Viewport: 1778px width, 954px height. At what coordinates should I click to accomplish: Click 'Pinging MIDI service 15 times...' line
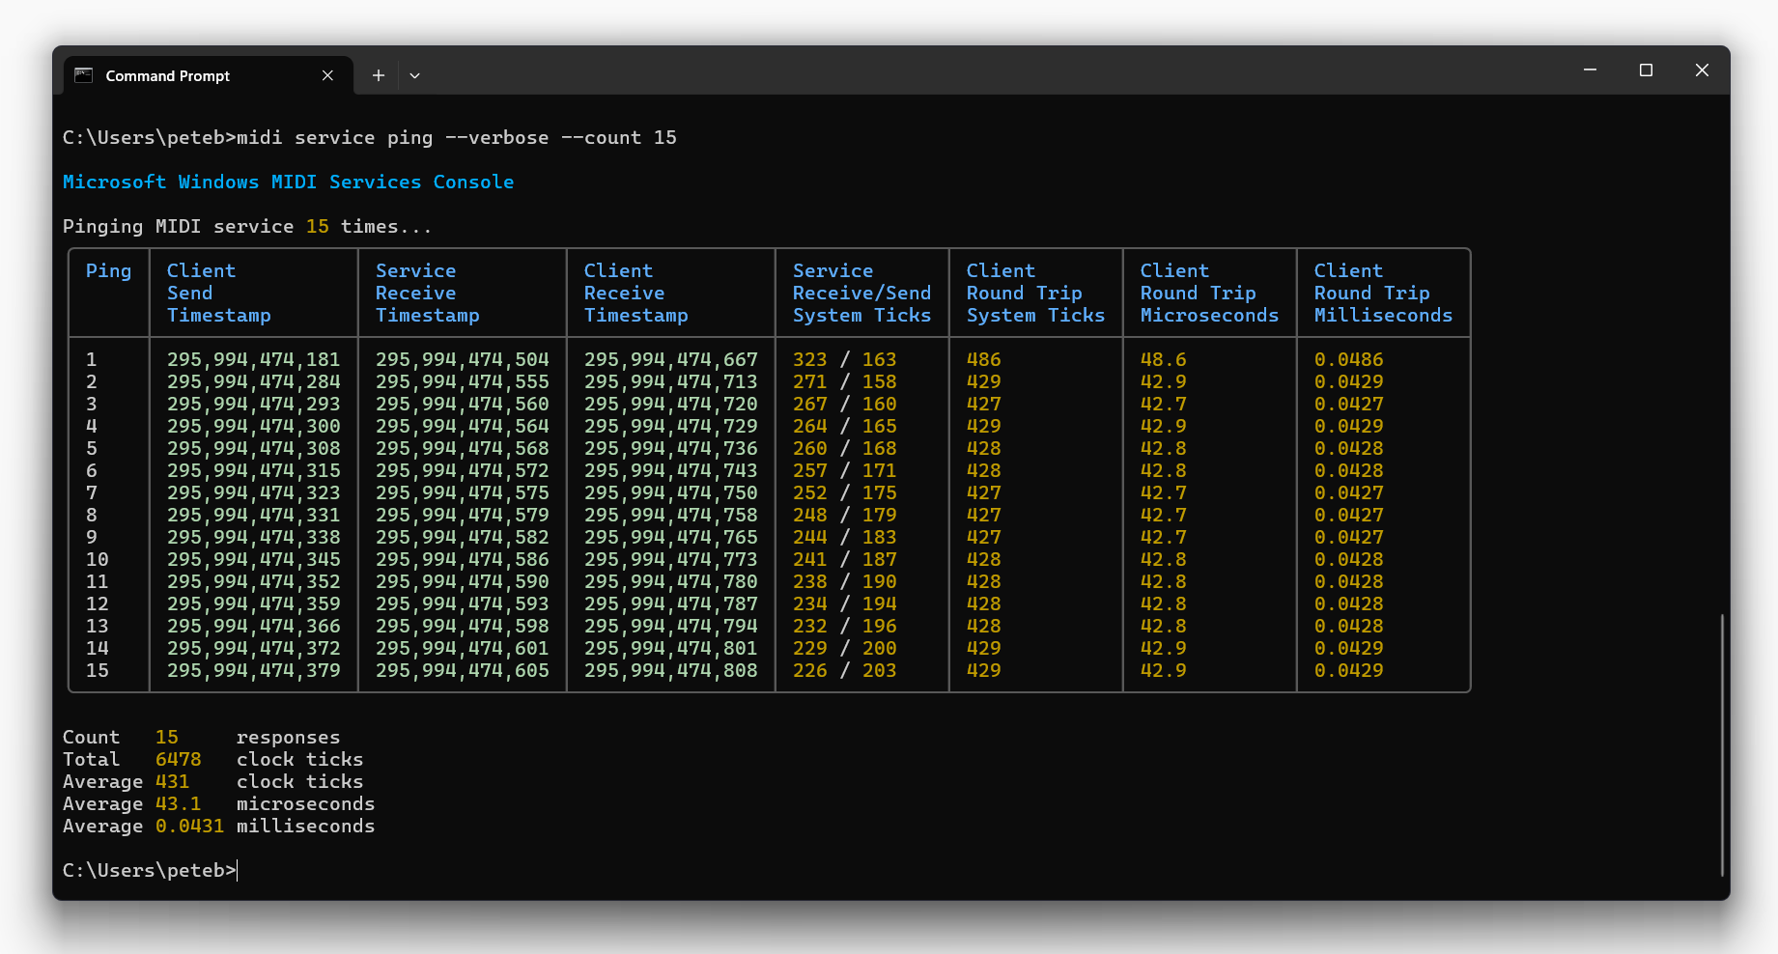(x=247, y=227)
